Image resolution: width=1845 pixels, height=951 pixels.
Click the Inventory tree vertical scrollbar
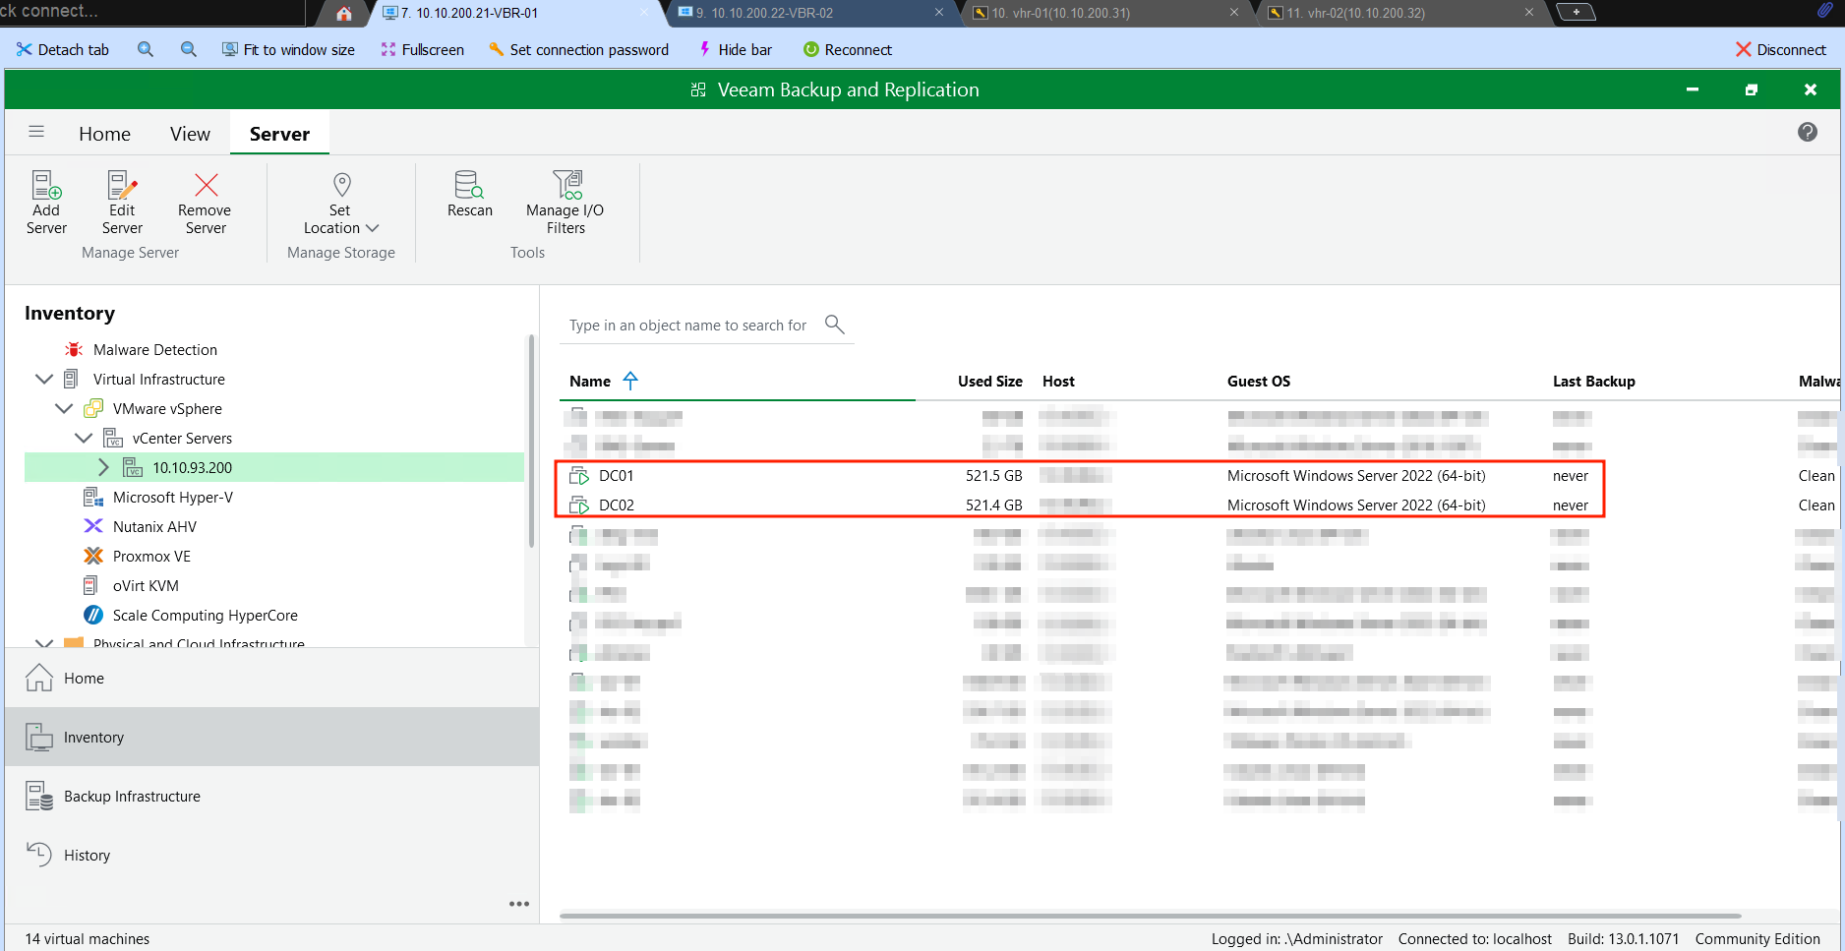tap(531, 441)
